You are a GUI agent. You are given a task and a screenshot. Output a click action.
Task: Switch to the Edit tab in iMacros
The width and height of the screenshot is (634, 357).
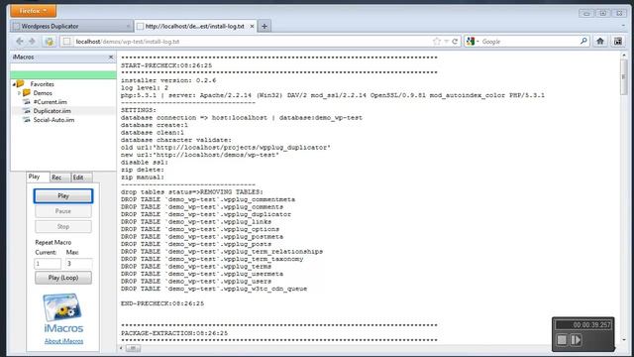[81, 178]
